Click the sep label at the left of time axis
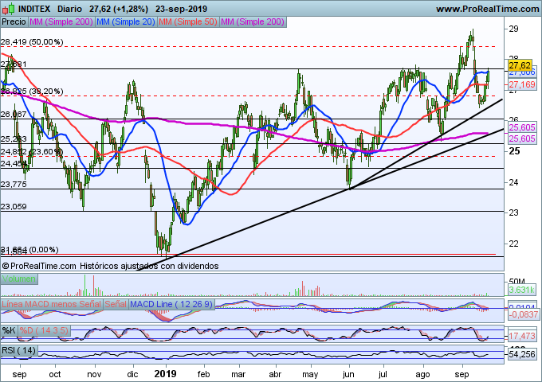This screenshot has width=542, height=382. pyautogui.click(x=19, y=375)
